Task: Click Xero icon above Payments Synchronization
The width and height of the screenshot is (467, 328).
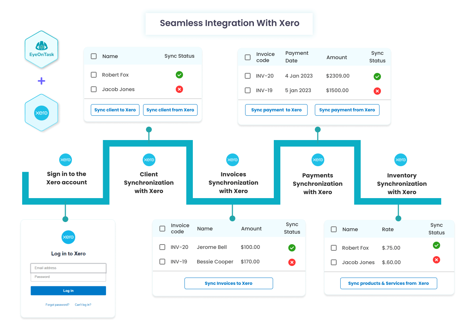Action: (x=318, y=160)
